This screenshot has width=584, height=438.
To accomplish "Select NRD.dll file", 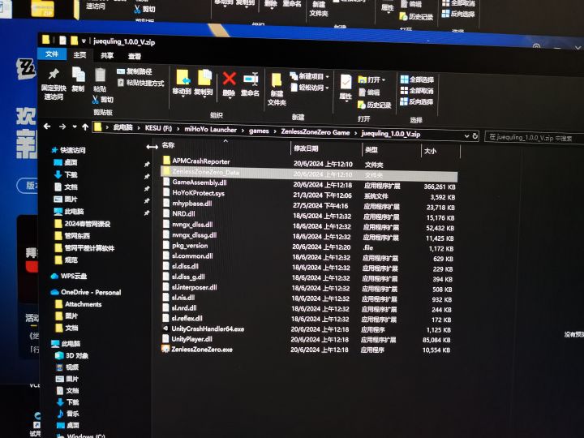I will [x=178, y=214].
